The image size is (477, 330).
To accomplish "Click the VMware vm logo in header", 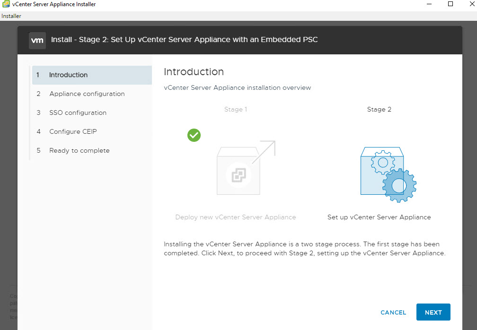I will click(37, 40).
